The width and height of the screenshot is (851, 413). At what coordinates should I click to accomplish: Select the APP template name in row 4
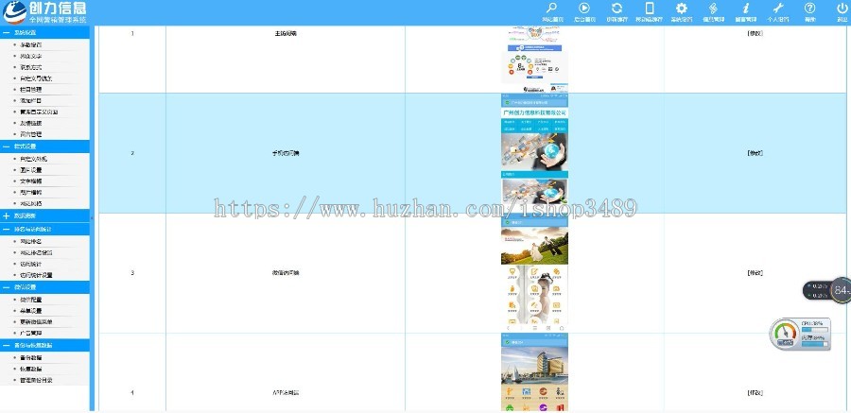pyautogui.click(x=286, y=392)
